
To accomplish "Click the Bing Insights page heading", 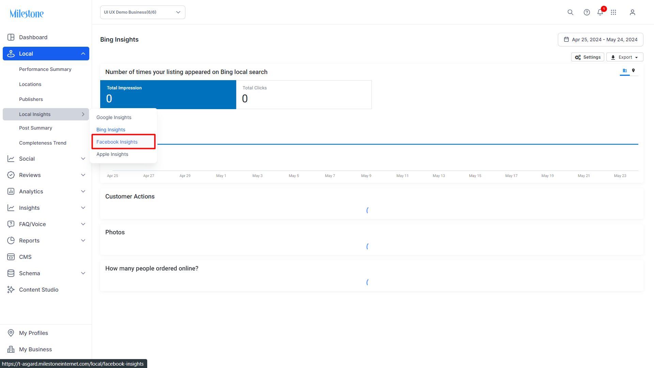I will pyautogui.click(x=119, y=40).
